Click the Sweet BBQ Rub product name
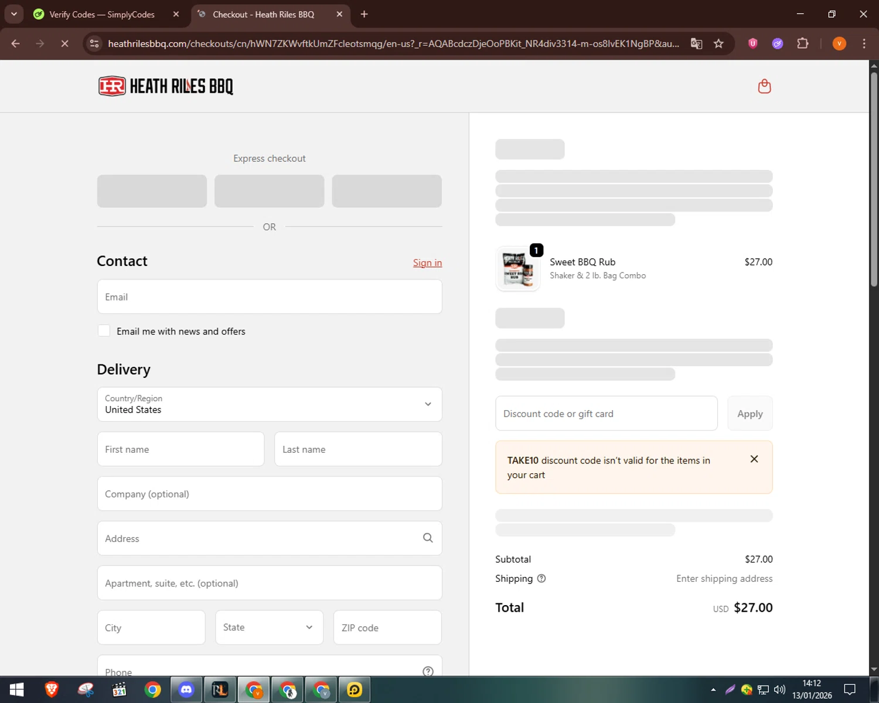This screenshot has width=879, height=703. 582,262
